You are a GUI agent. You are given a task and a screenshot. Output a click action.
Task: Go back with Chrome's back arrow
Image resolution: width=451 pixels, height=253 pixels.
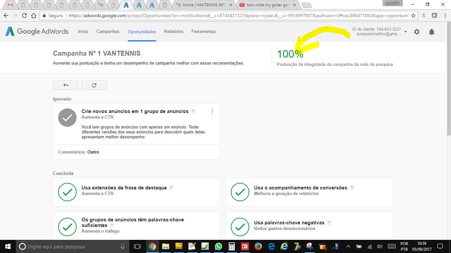click(6, 15)
